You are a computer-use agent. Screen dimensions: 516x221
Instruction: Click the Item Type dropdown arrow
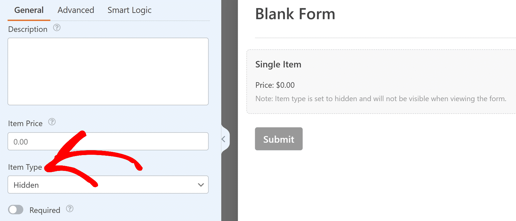pyautogui.click(x=201, y=185)
